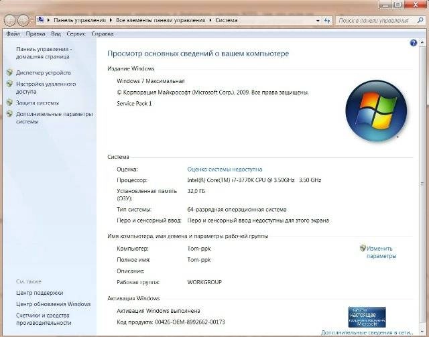Select the Microsoft copyright notice text
Image resolution: width=429 pixels, height=337 pixels.
click(x=212, y=92)
